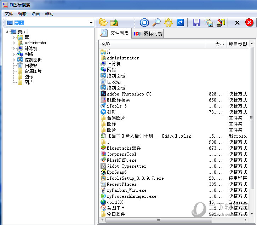Click the yellow document export icon
This screenshot has height=225, width=257.
point(221,23)
